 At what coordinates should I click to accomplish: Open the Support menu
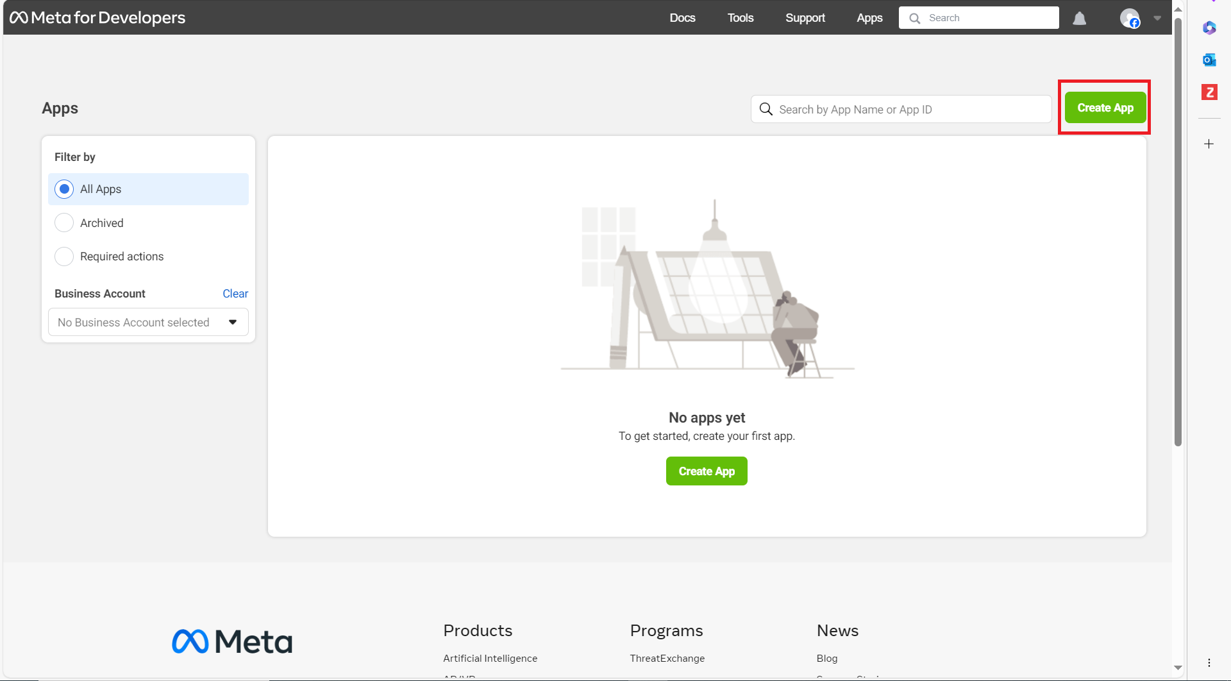click(805, 18)
